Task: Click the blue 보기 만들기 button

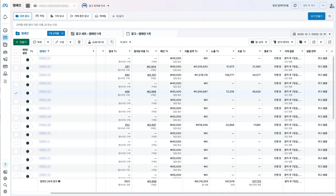Action: pyautogui.click(x=316, y=16)
